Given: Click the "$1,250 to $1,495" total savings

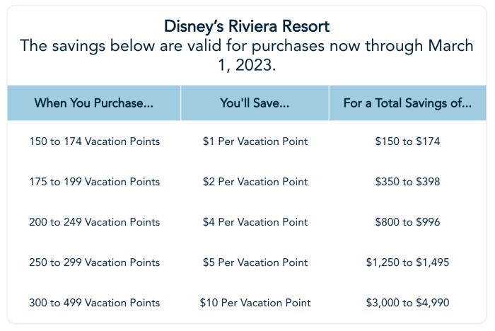Looking at the screenshot, I should 407,262.
